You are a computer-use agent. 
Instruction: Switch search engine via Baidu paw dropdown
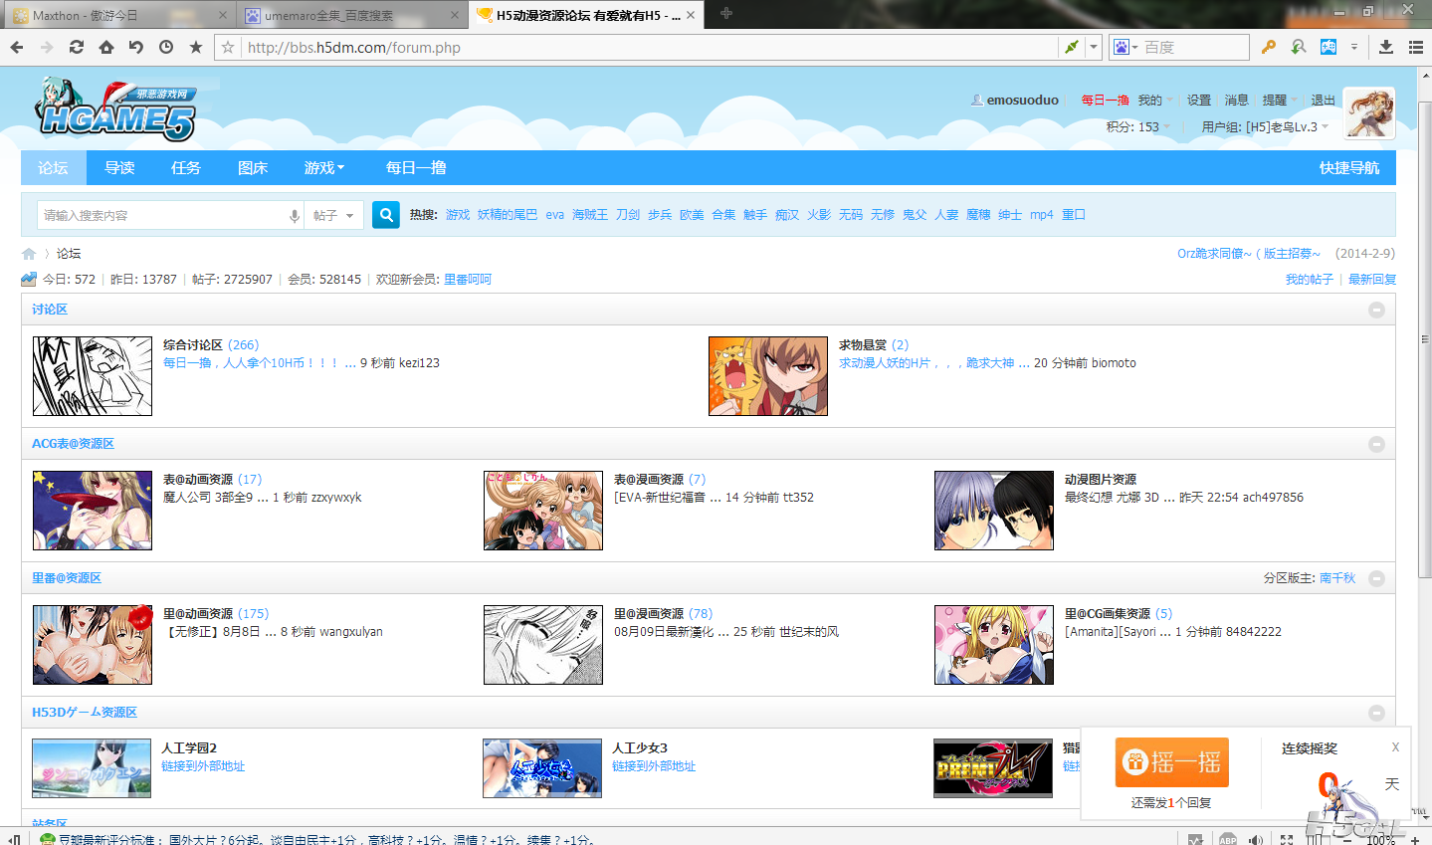point(1125,47)
